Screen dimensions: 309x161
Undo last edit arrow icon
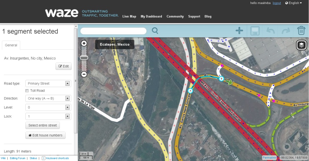[270, 31]
